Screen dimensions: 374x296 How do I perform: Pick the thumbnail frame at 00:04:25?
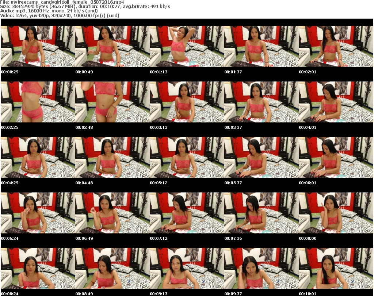[38, 158]
